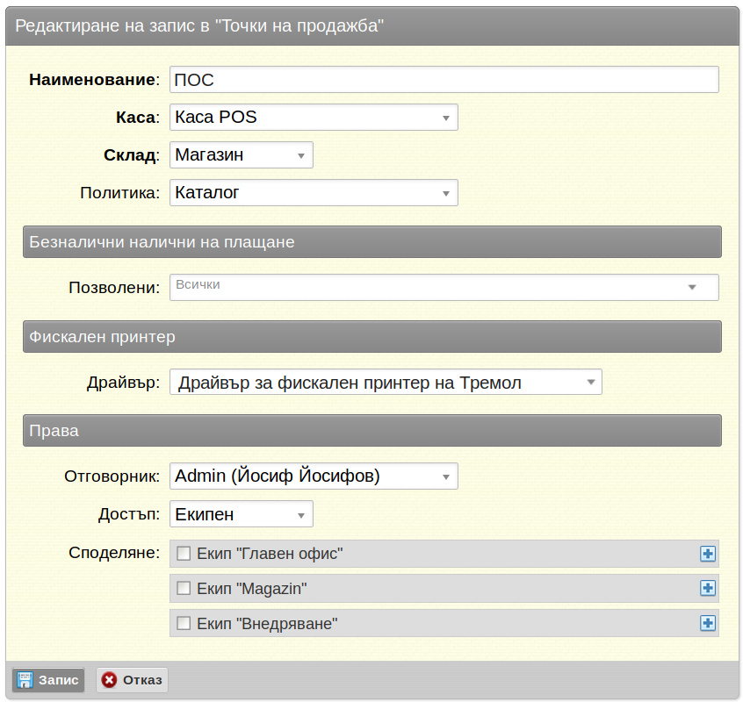Viewport: 743px width, 702px height.
Task: Open the Политика dropdown showing Каталог
Action: coord(314,193)
